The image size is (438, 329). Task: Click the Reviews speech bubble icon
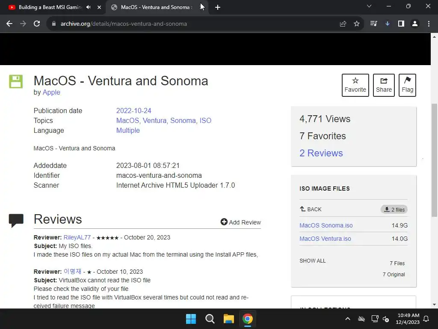point(16,221)
